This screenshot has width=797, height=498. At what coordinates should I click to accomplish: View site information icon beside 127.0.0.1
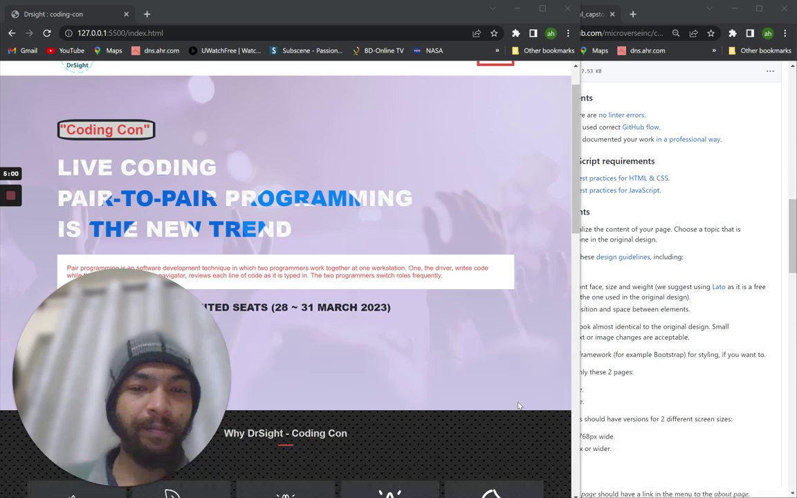pos(68,33)
